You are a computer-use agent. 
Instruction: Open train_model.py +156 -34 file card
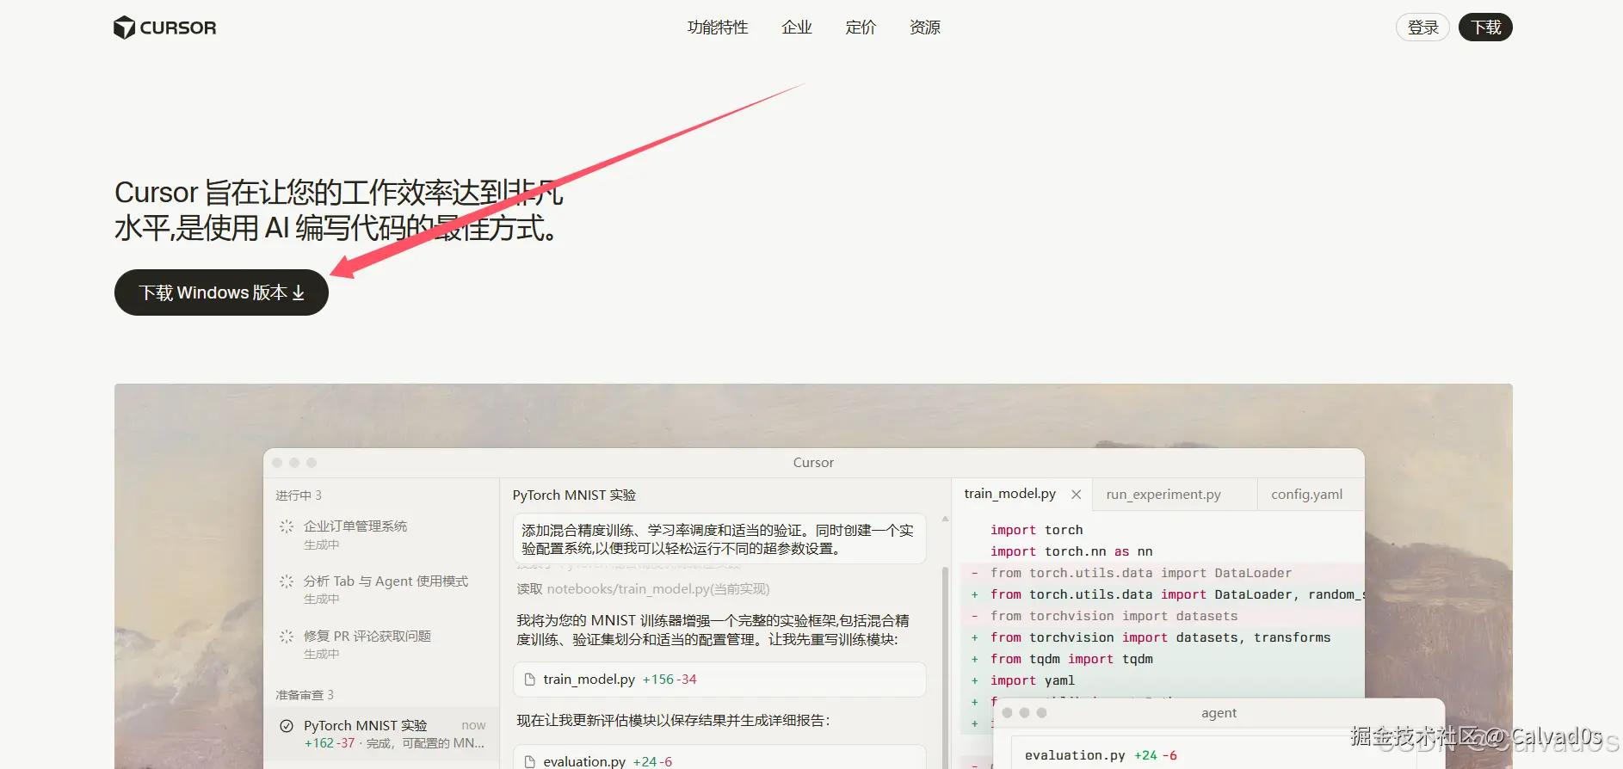[719, 680]
